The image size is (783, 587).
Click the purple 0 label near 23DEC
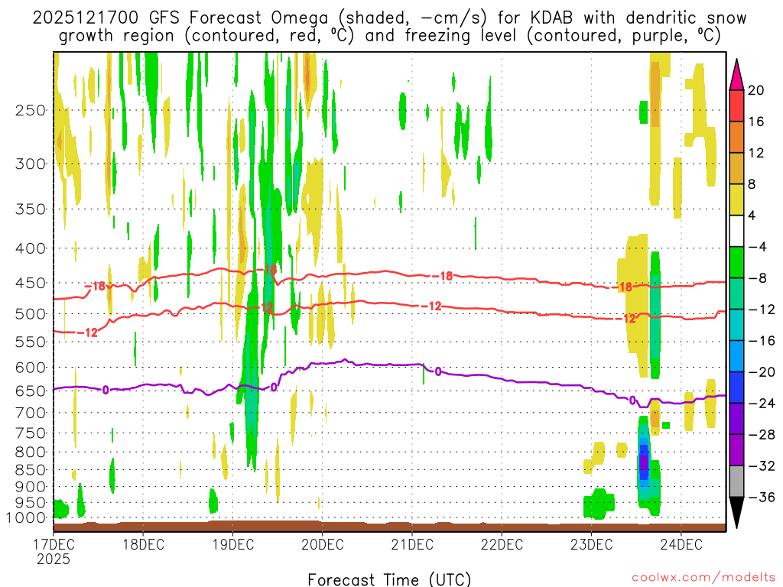[632, 401]
